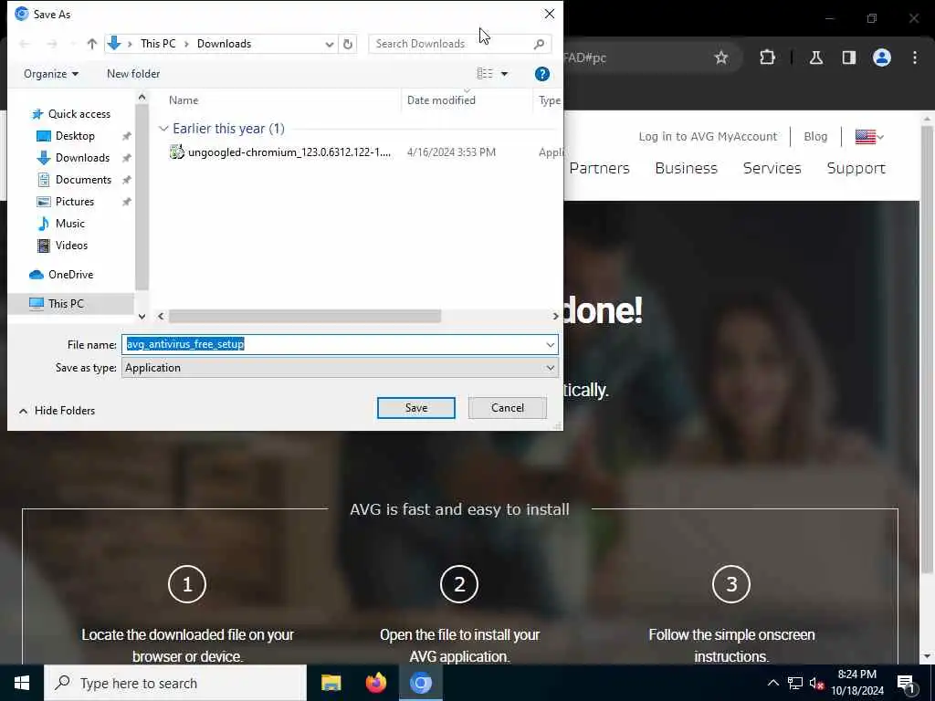
Task: Click Log in to AVG MyAccount
Action: [708, 137]
